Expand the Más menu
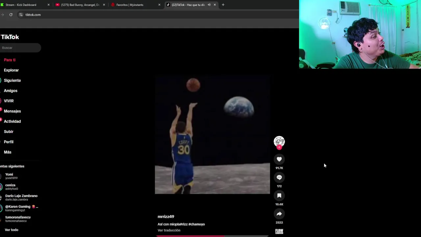Image resolution: width=421 pixels, height=237 pixels. pyautogui.click(x=8, y=152)
